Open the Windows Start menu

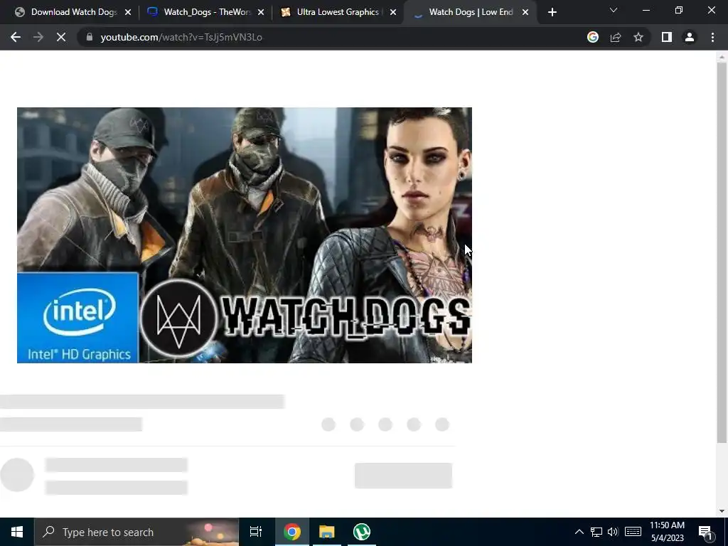click(17, 532)
